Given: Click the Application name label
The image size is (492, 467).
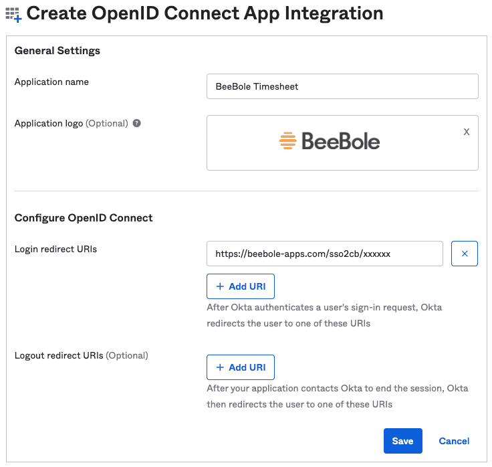Looking at the screenshot, I should 51,82.
